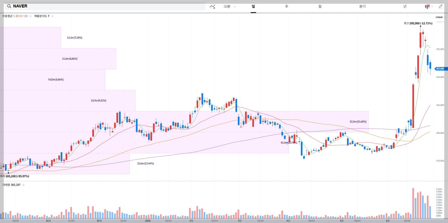
Task: Click the 12/14 date axis label
Action: (x=123, y=221)
